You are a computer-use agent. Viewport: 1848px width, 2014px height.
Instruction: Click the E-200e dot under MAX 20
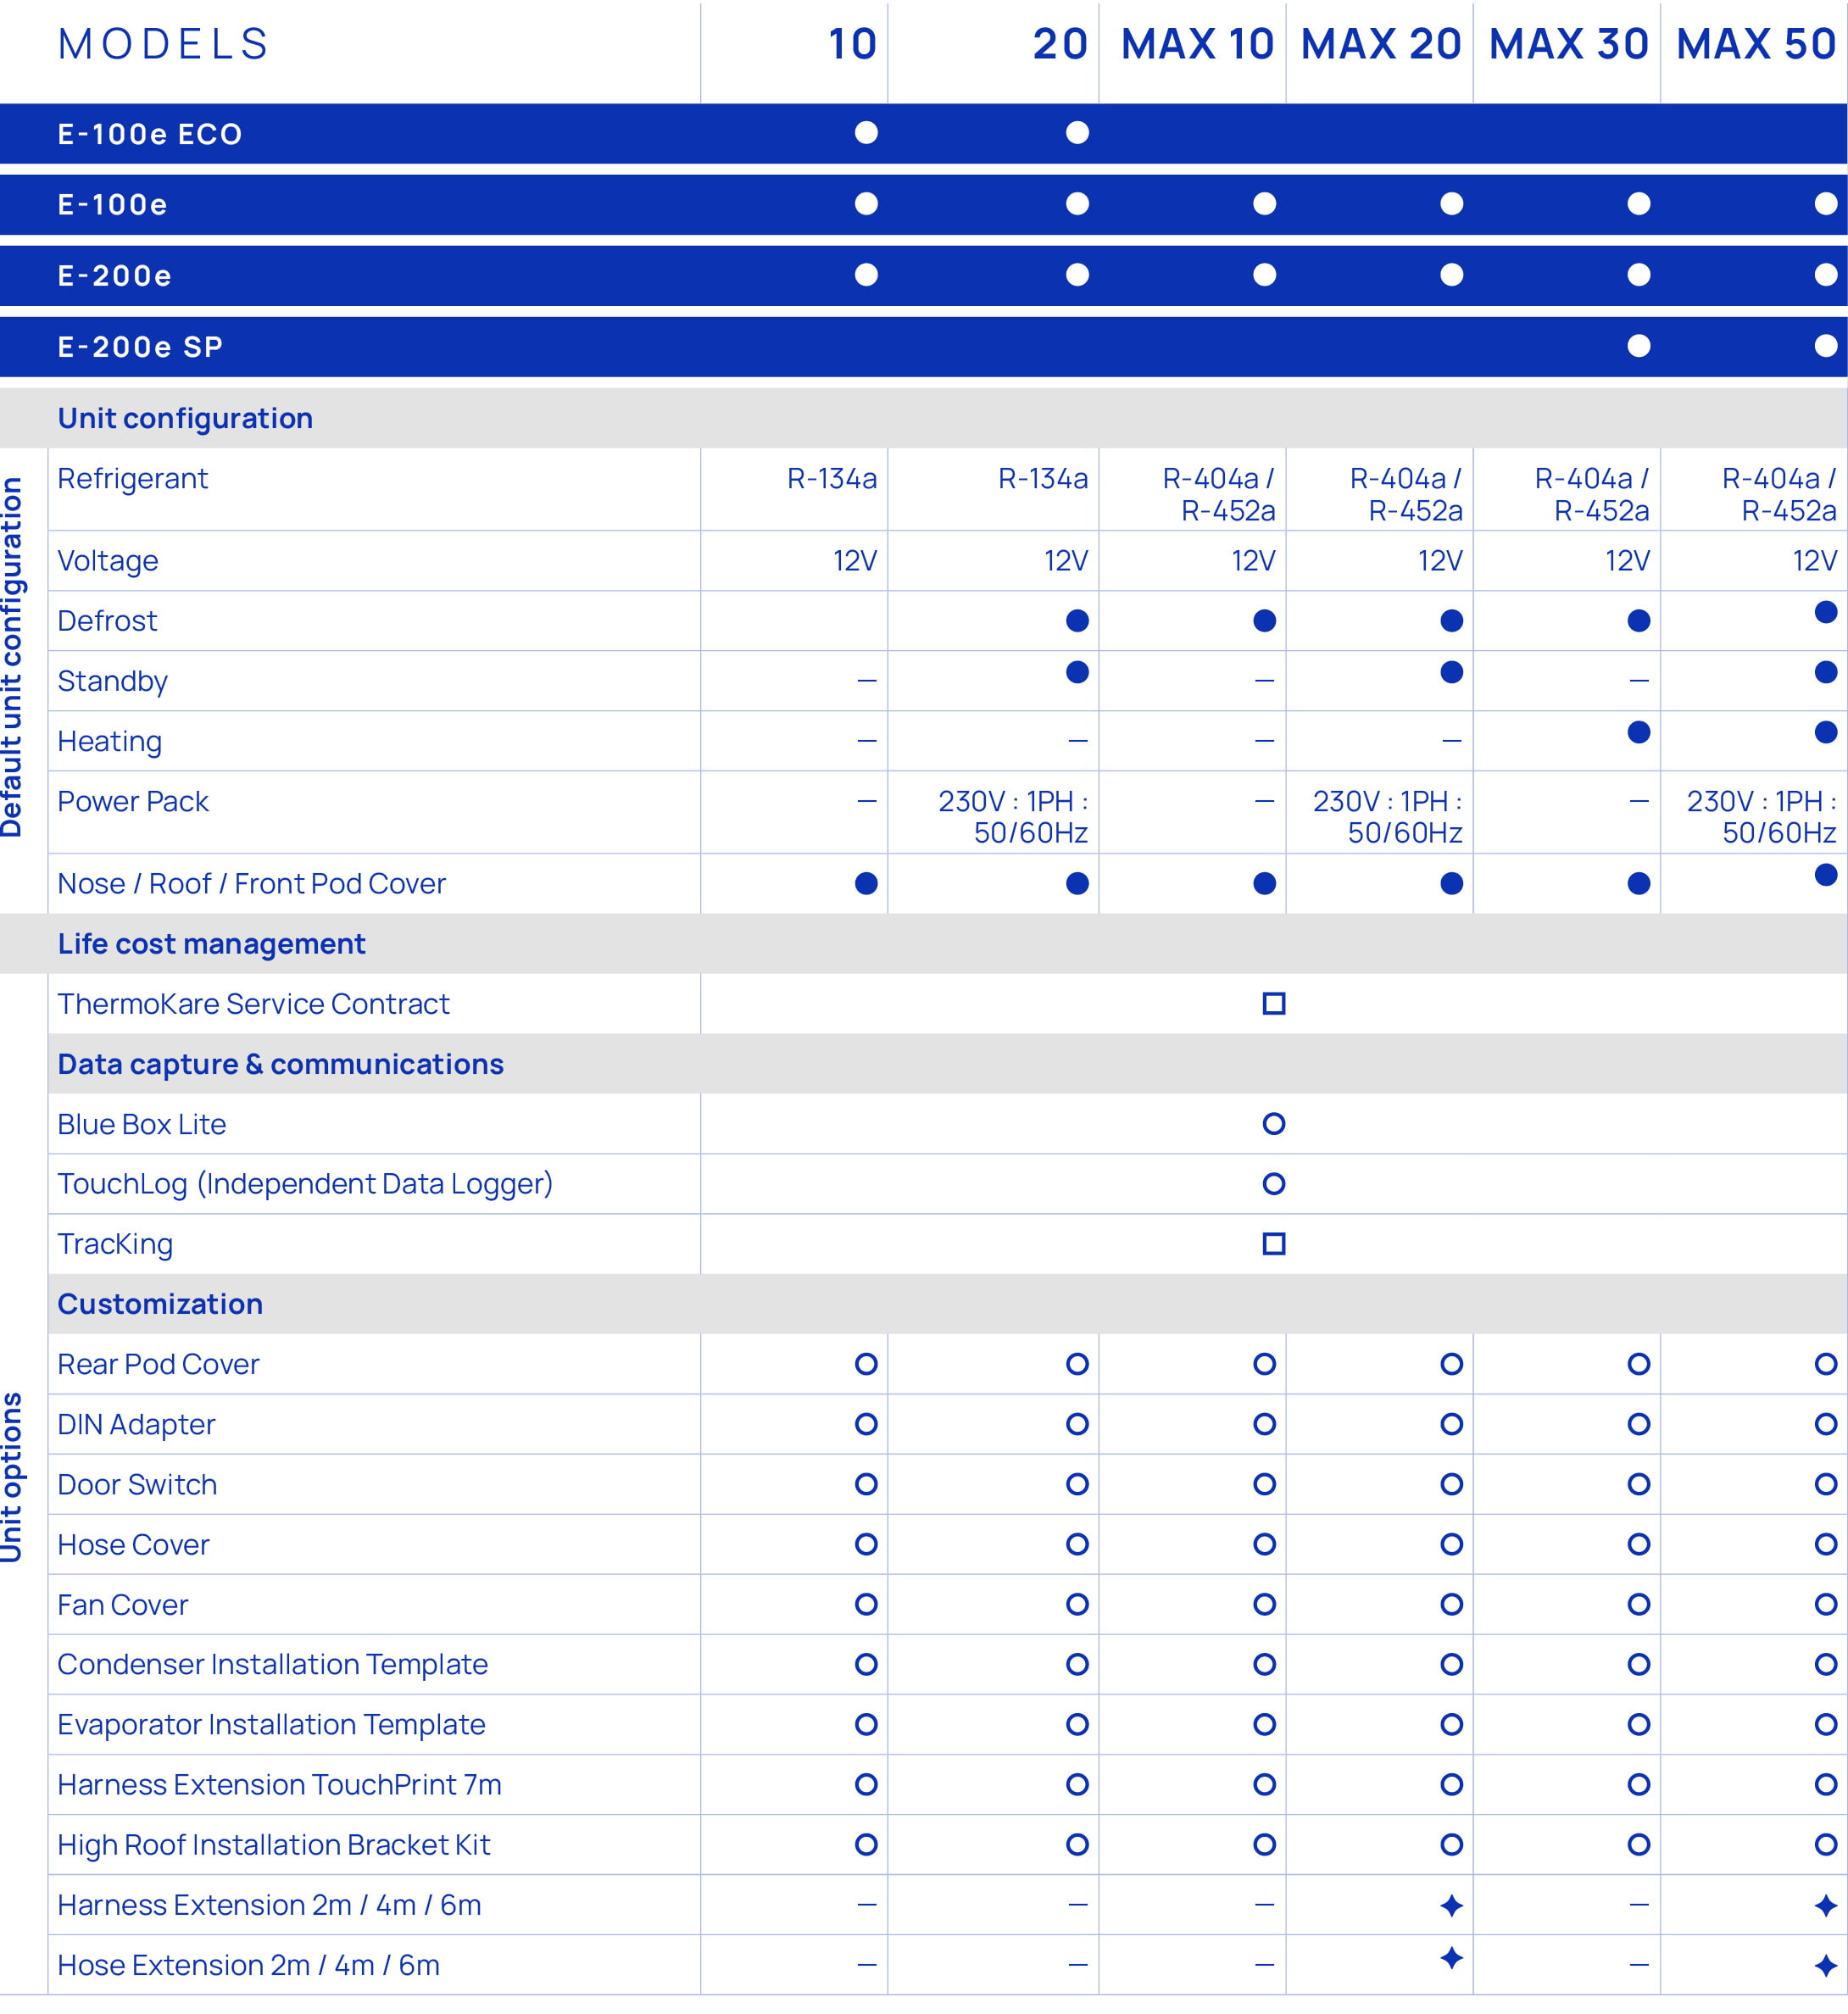(x=1451, y=275)
